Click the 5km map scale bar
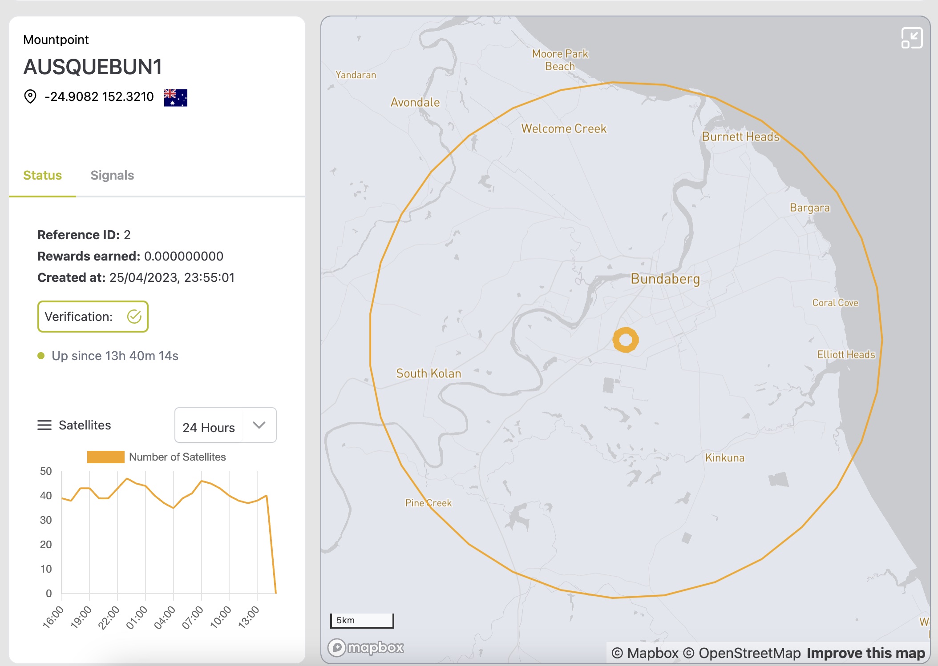Image resolution: width=938 pixels, height=666 pixels. [362, 620]
